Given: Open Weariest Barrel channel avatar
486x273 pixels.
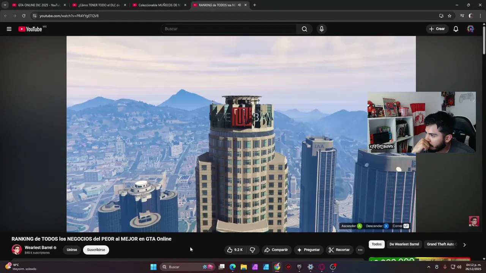Looking at the screenshot, I should [x=17, y=249].
